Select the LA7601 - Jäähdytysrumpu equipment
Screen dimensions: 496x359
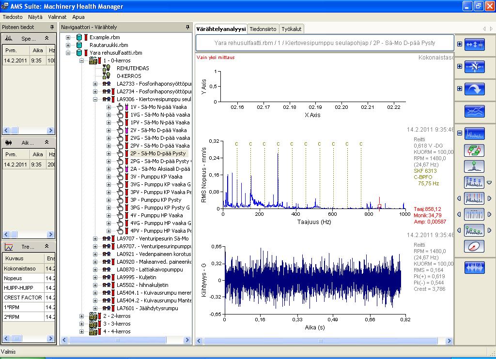147,308
